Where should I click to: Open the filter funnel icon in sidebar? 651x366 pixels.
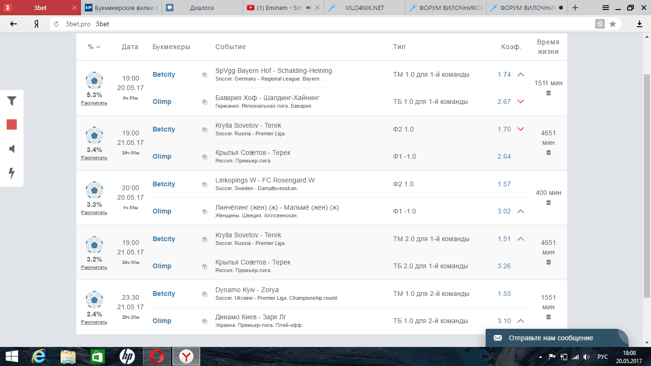pyautogui.click(x=12, y=101)
